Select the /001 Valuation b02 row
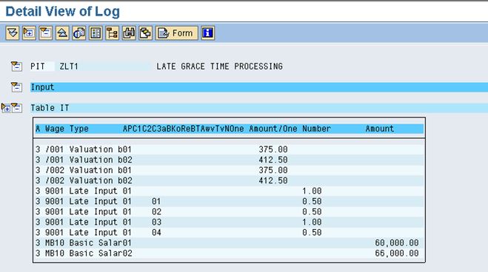Viewport: 488px width, 272px height. pyautogui.click(x=230, y=160)
